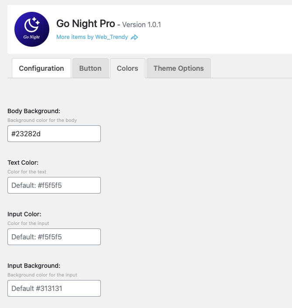This screenshot has width=292, height=308.
Task: Click the Version 1.0.1 text
Action: 141,24
